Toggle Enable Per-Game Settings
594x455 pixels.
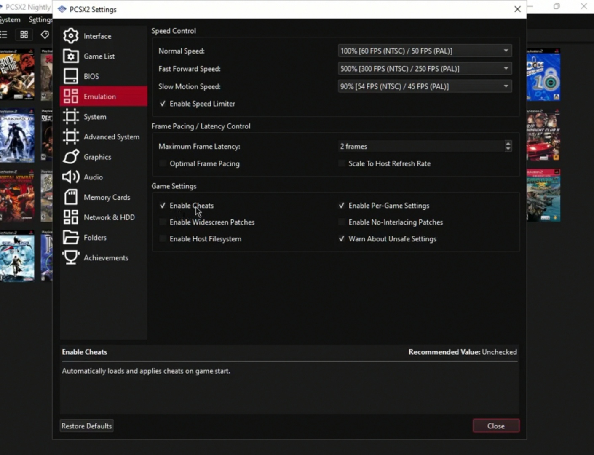[x=342, y=206]
